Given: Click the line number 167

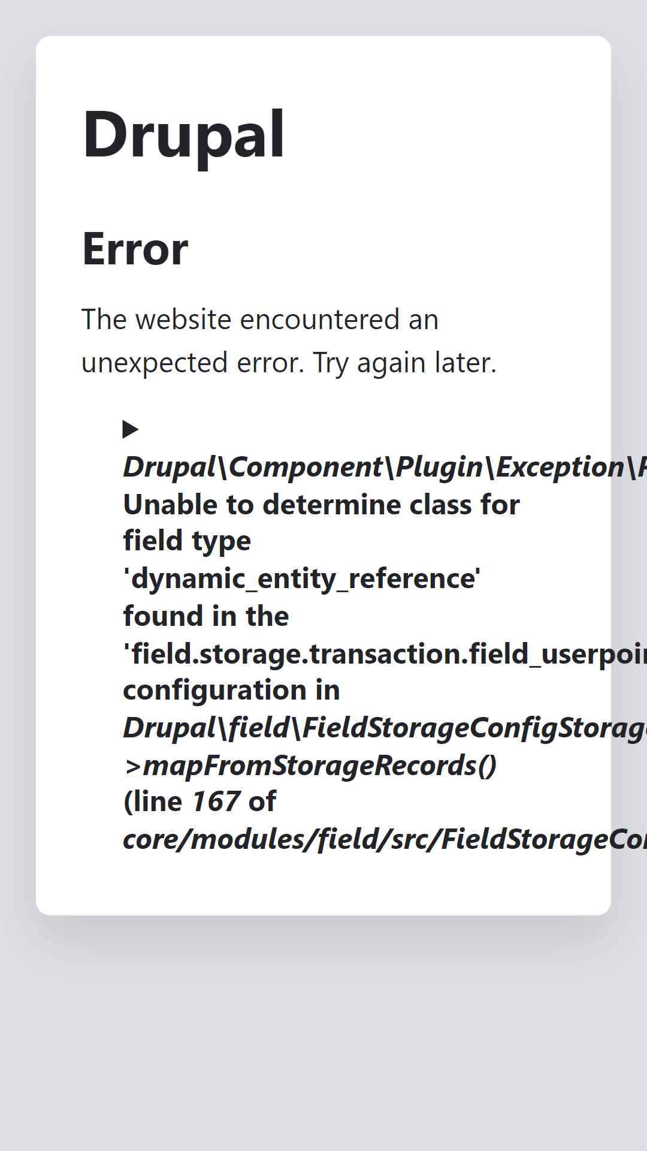Looking at the screenshot, I should [216, 802].
